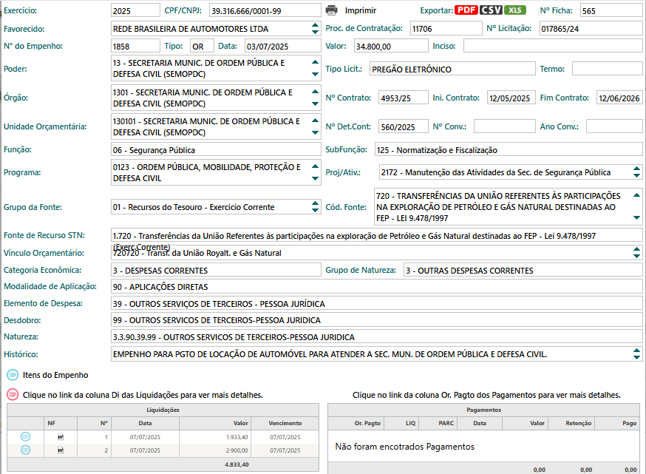
Task: Click down arrow in the Órgão field
Action: pyautogui.click(x=315, y=104)
